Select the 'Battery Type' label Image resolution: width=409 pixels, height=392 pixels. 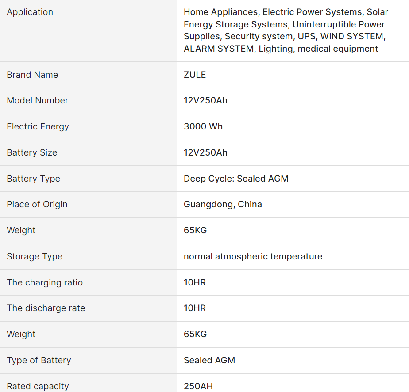point(33,179)
